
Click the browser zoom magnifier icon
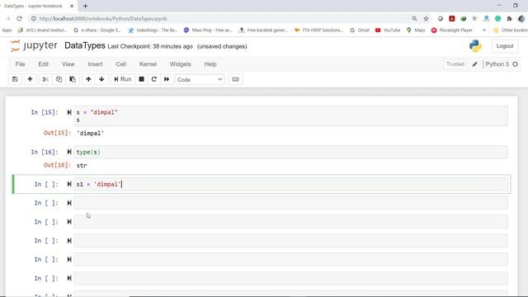click(x=414, y=19)
